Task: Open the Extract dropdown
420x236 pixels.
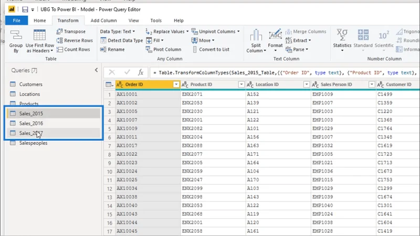Action: coord(298,41)
